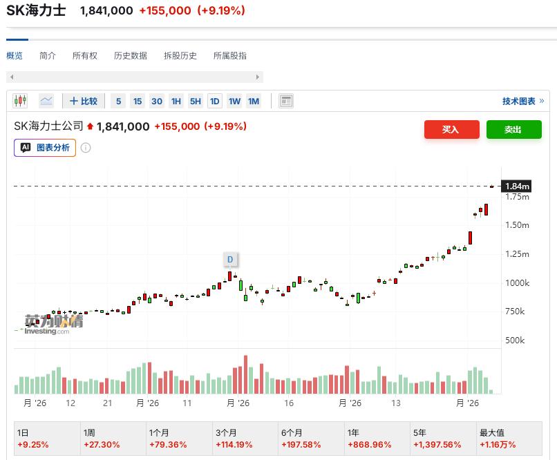Click the info icon beside 图表分析

pos(86,148)
